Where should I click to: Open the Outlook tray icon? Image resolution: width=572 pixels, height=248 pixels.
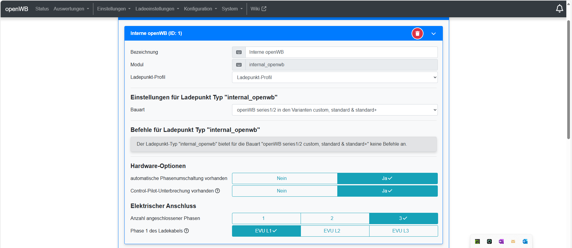pyautogui.click(x=525, y=241)
